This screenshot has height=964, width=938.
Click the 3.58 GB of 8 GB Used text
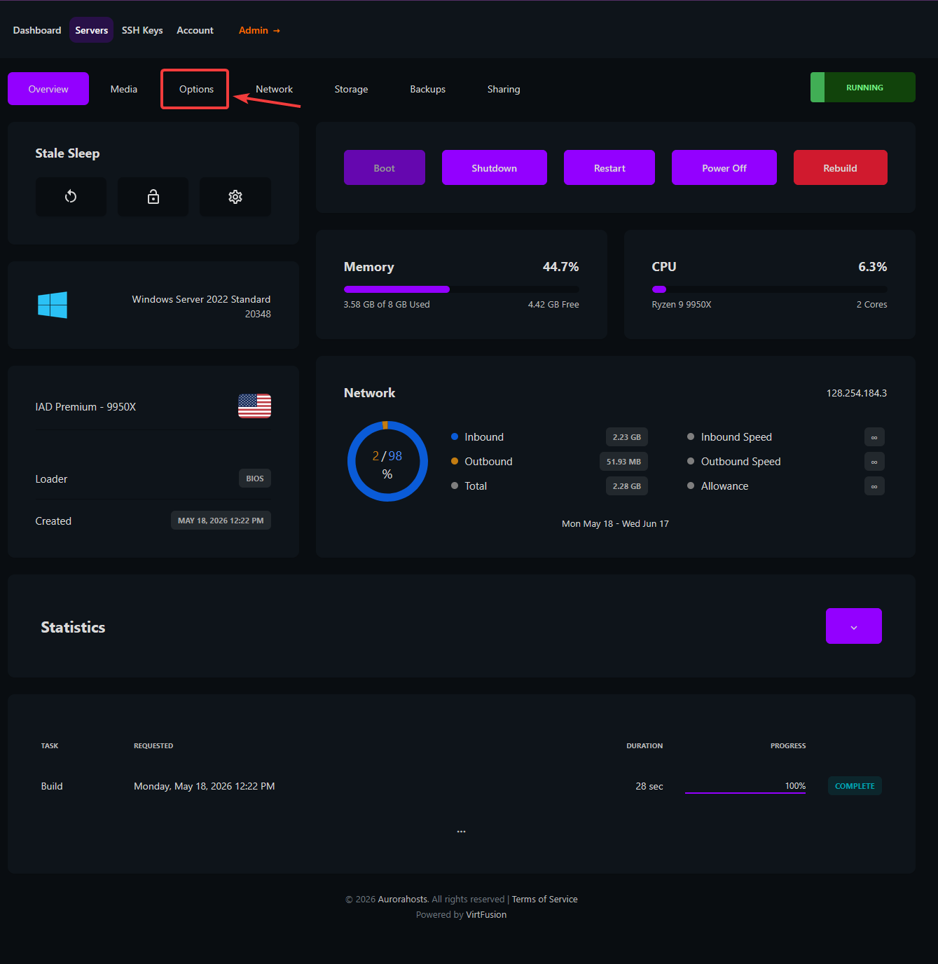tap(387, 305)
